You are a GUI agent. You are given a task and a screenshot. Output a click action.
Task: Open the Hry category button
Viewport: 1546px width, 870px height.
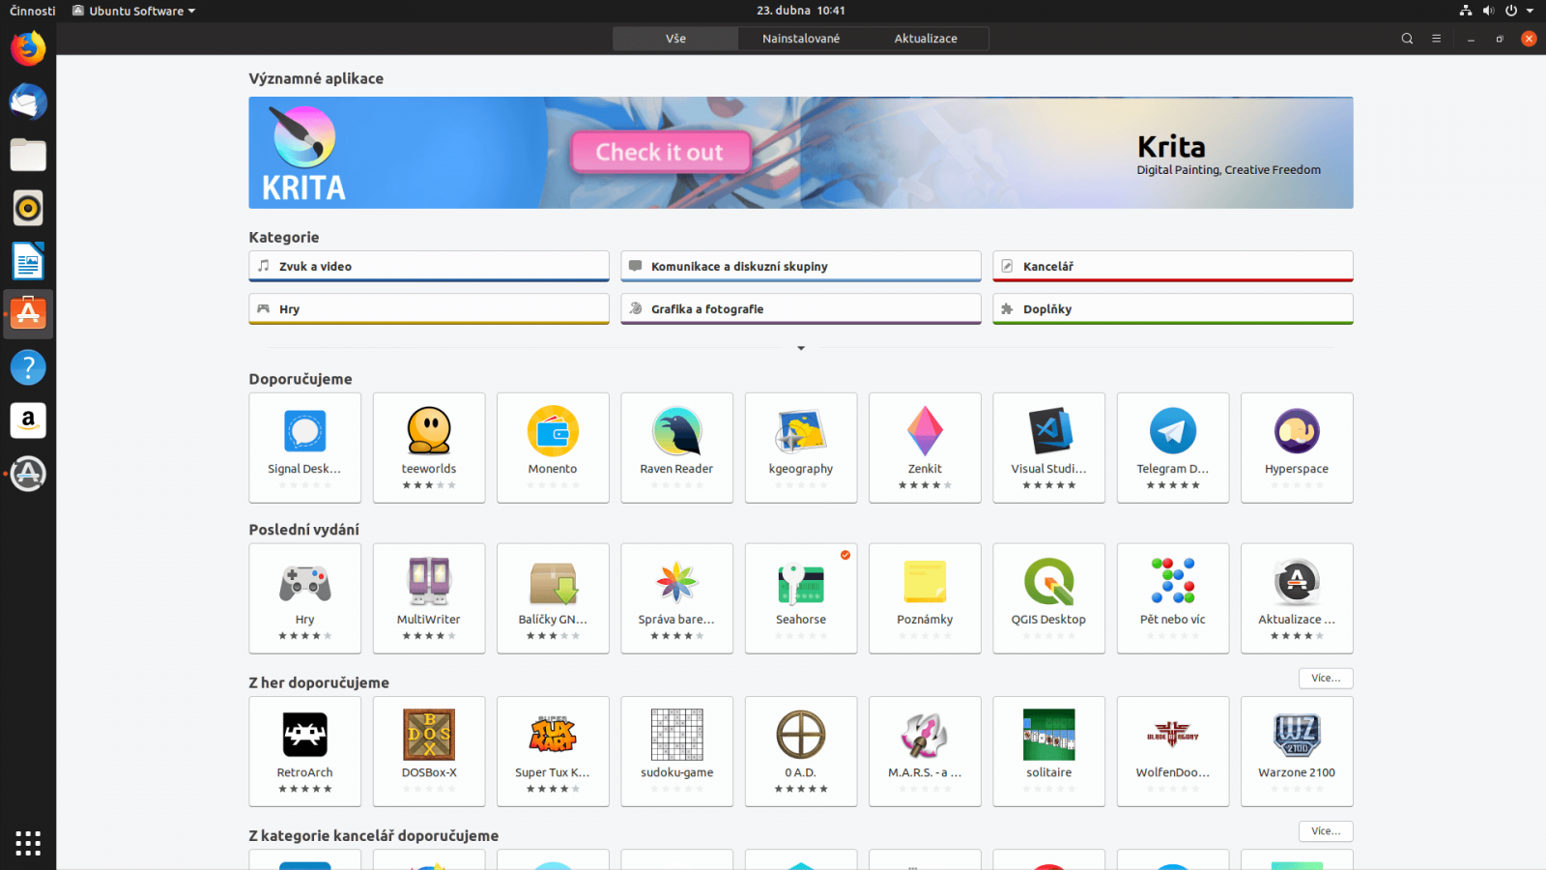[429, 309]
